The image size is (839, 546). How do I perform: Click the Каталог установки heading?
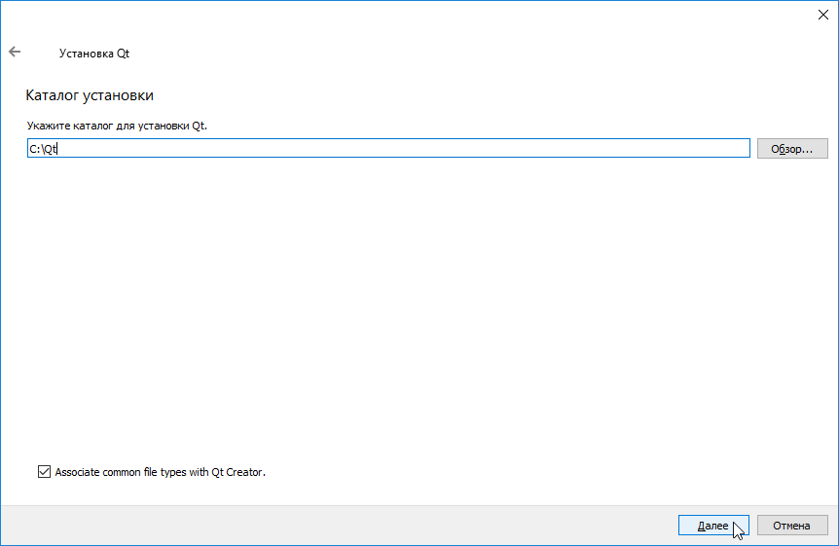coord(90,95)
